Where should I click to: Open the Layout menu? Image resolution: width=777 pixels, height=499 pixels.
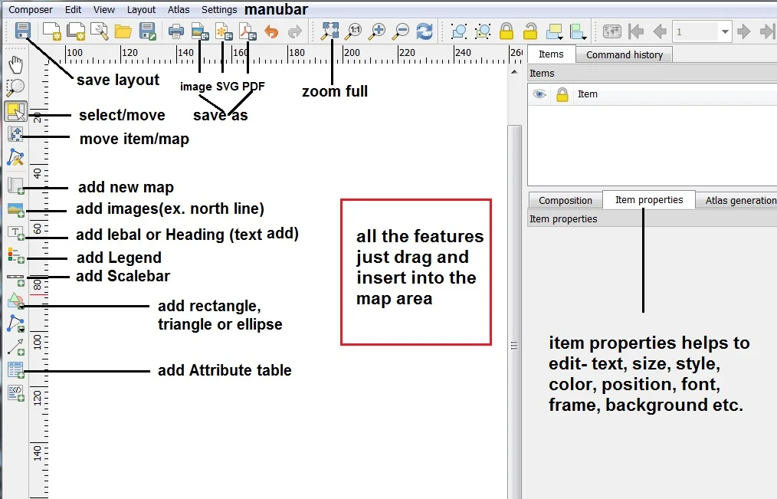pyautogui.click(x=141, y=9)
